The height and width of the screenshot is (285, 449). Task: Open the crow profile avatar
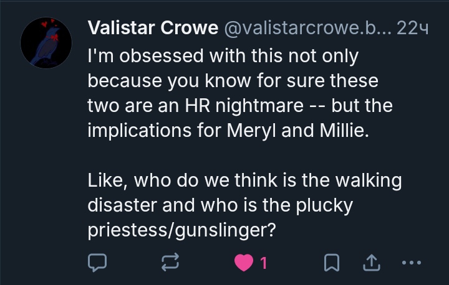46,43
